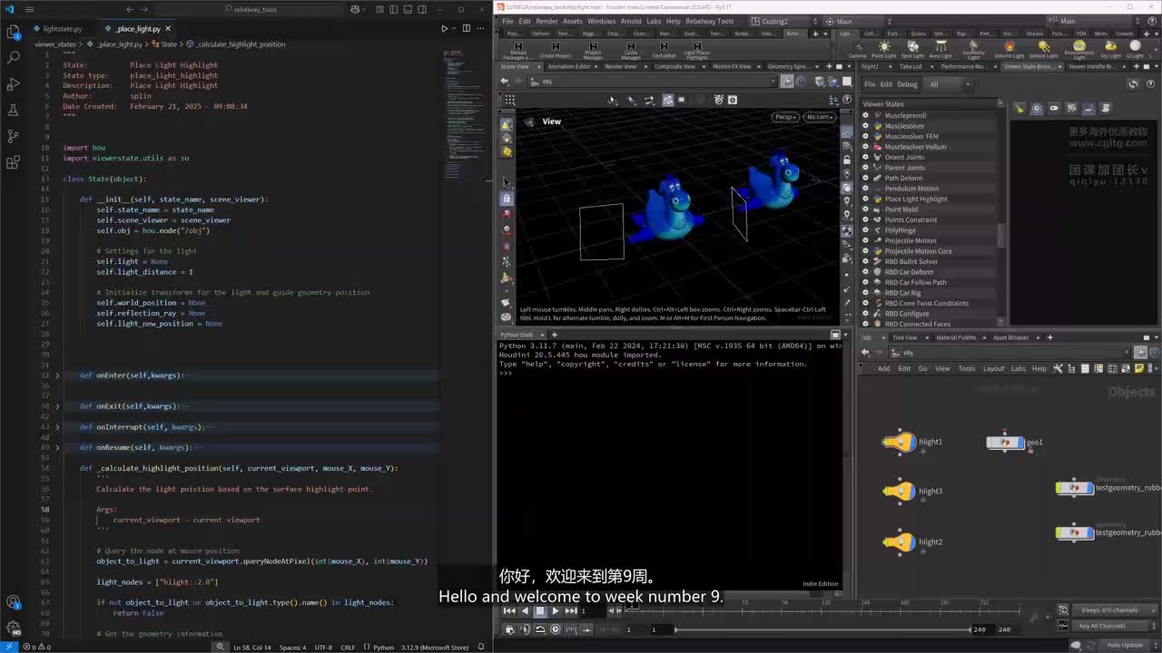Click the Volume Light shelf tool
The image size is (1162, 653).
point(1009,49)
